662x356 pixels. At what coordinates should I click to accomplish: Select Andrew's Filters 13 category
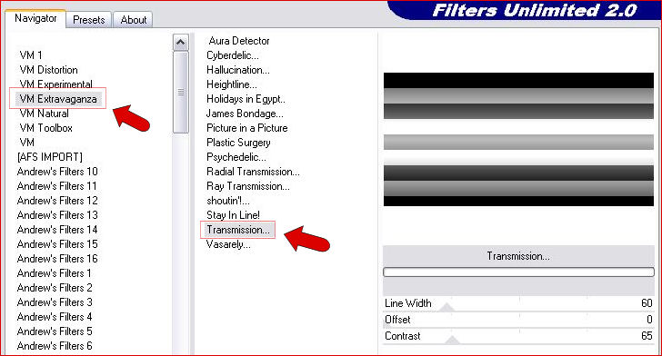tap(57, 215)
